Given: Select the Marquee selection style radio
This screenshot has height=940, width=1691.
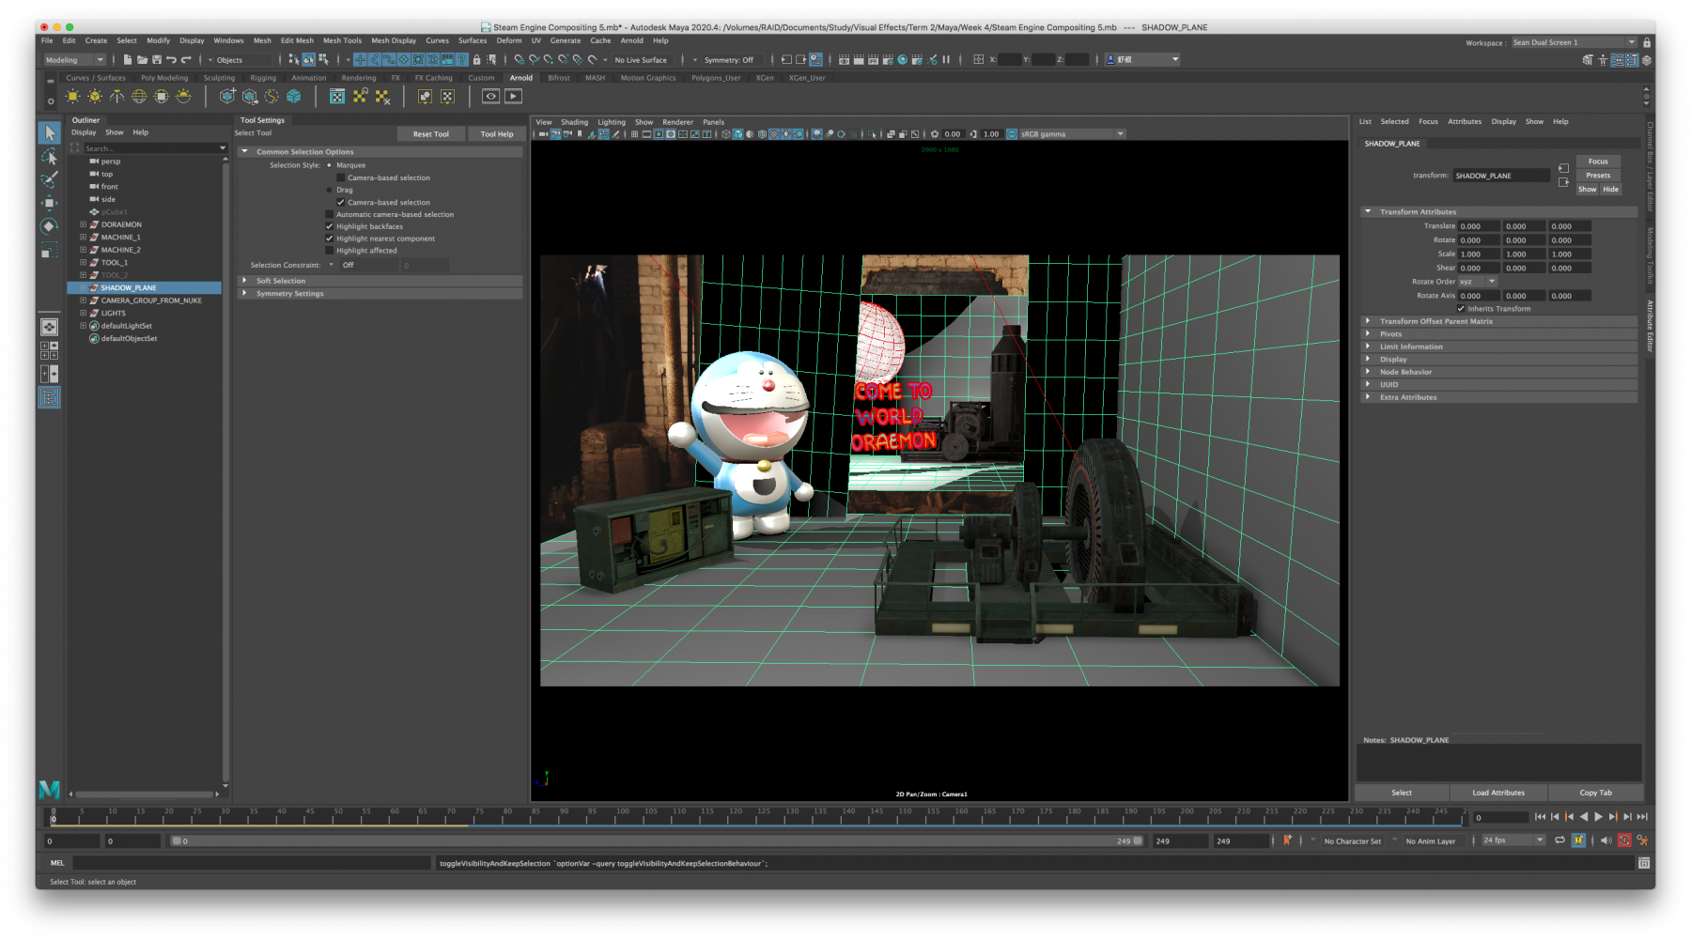Looking at the screenshot, I should 329,165.
